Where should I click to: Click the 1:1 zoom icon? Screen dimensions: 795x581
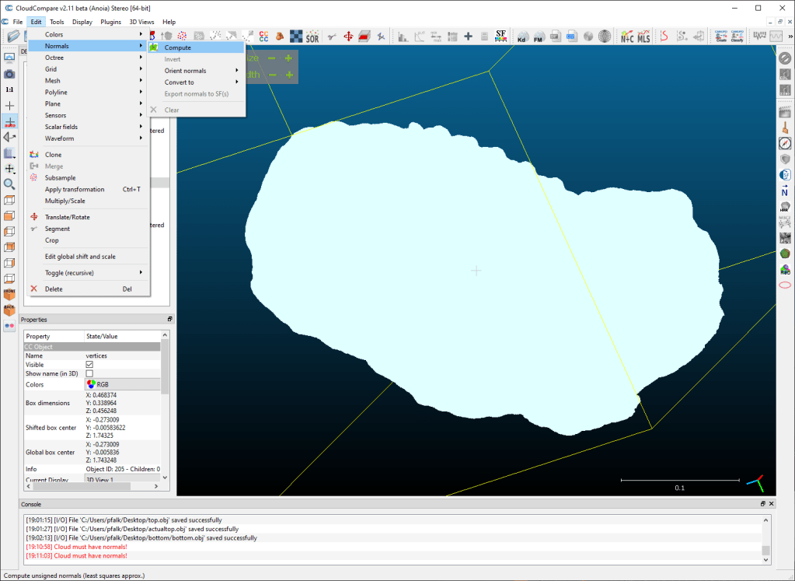[x=9, y=89]
